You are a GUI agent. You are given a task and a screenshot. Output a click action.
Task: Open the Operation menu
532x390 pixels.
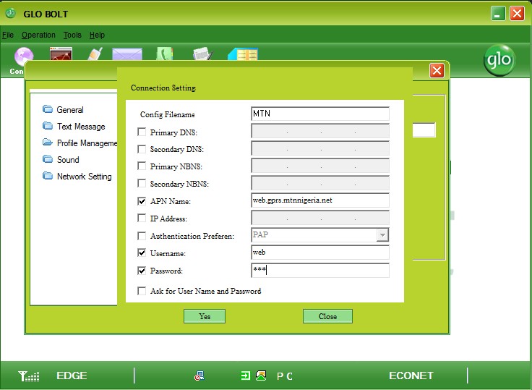point(38,35)
